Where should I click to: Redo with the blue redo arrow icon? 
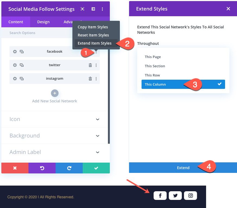click(69, 168)
